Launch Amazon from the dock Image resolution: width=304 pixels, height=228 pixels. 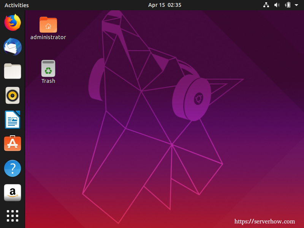(13, 193)
